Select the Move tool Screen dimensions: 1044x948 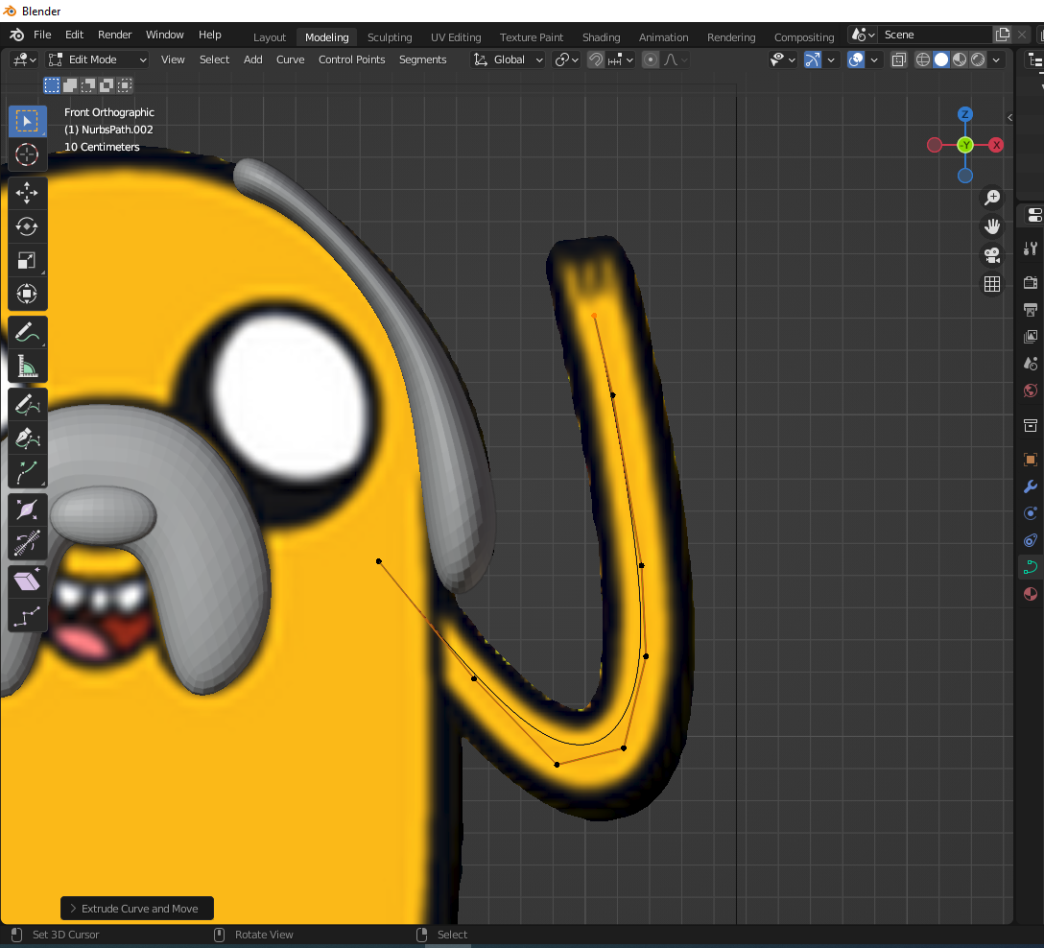(27, 193)
